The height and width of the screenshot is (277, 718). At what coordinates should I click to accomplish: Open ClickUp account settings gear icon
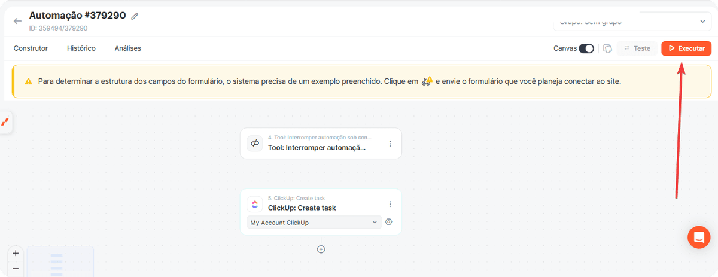coord(389,222)
